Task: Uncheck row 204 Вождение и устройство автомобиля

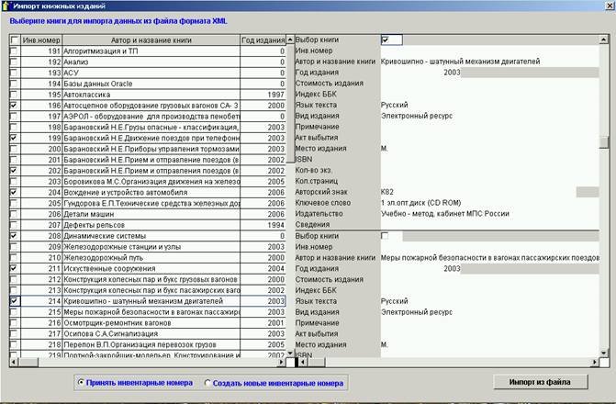Action: tap(14, 192)
